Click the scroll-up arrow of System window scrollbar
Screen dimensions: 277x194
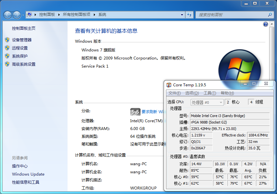tap(272, 24)
